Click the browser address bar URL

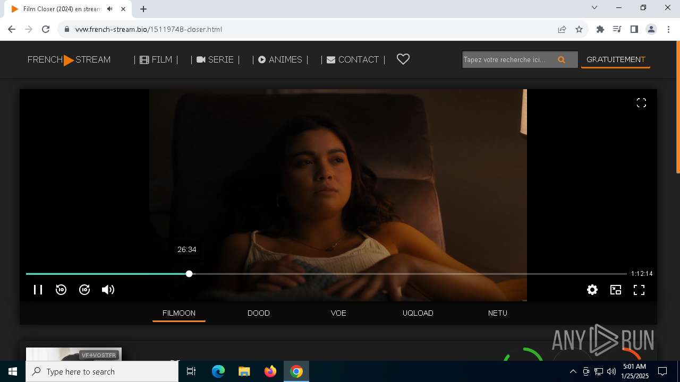[x=149, y=29]
